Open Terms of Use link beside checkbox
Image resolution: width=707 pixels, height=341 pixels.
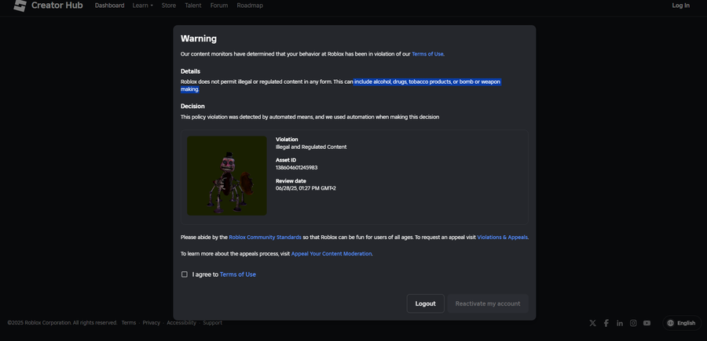(237, 274)
